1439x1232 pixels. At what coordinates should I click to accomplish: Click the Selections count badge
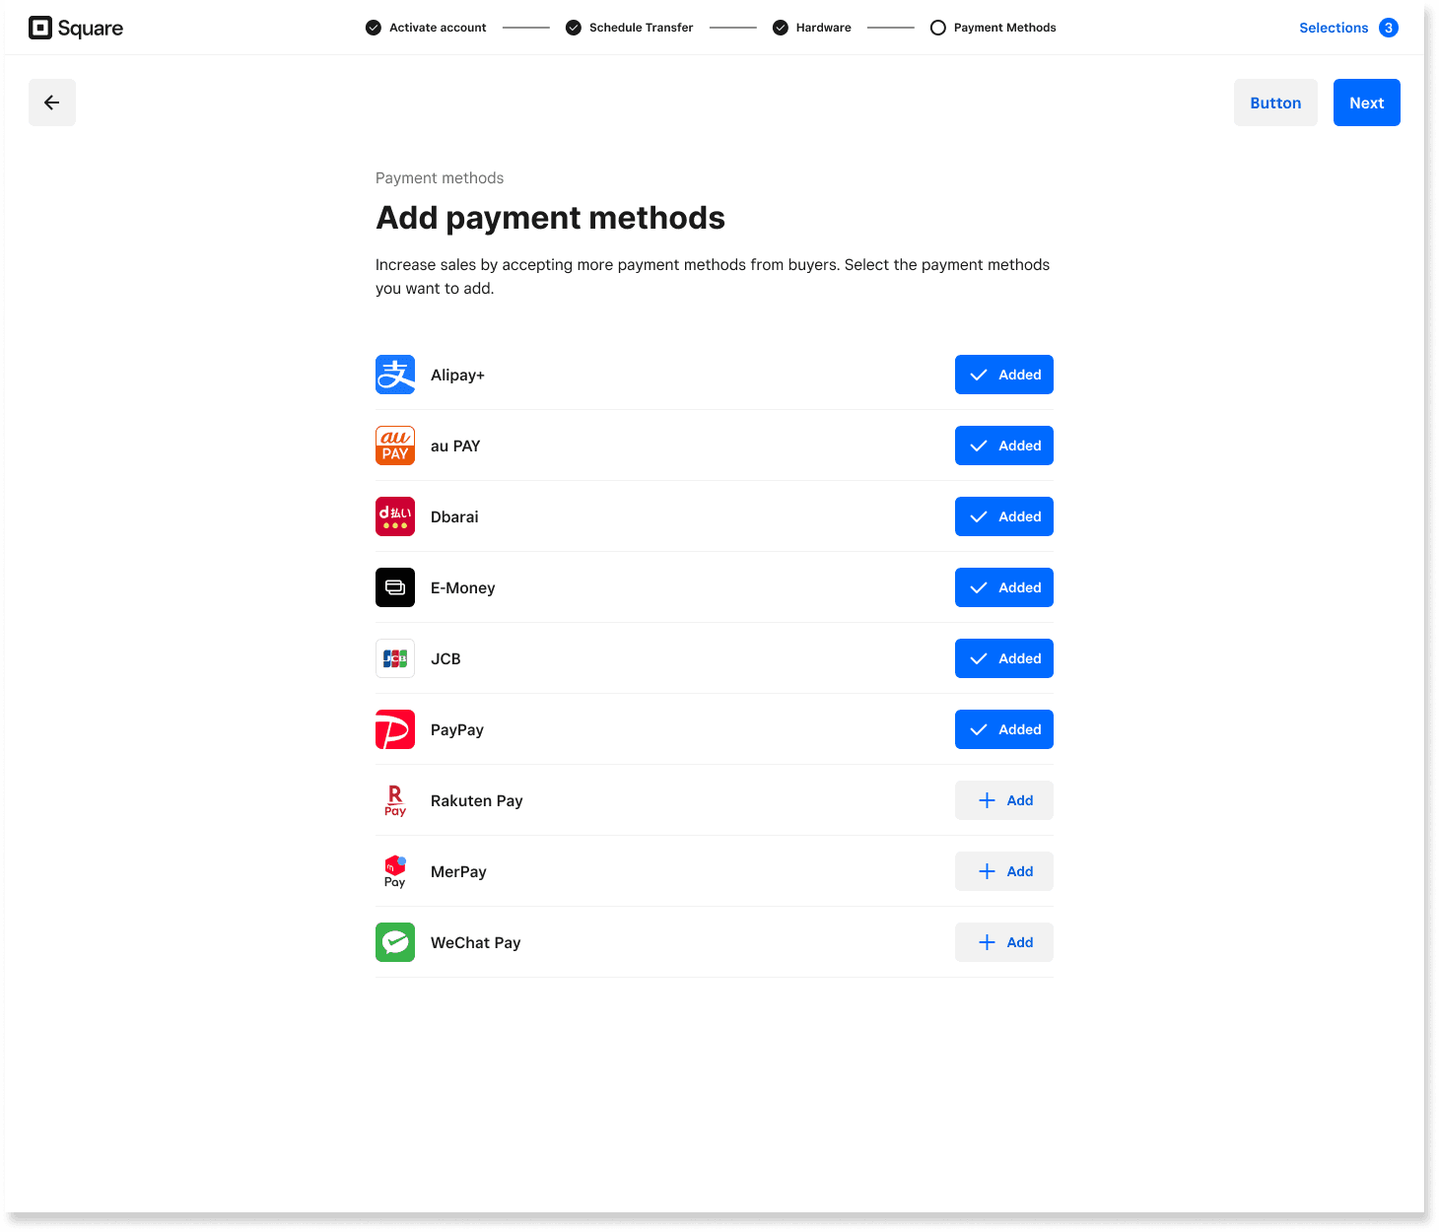(x=1389, y=28)
